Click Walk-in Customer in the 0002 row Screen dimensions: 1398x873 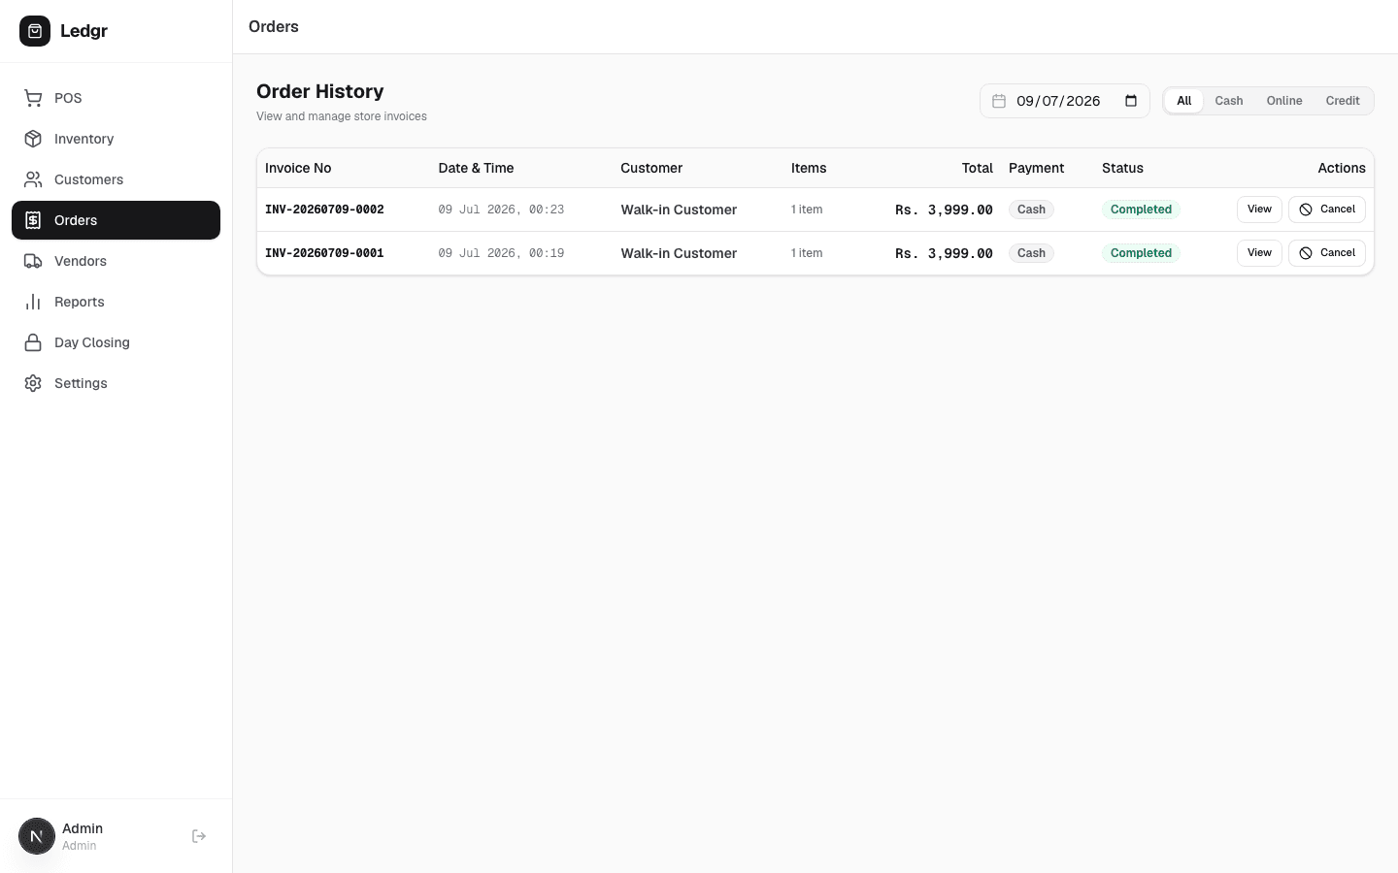tap(679, 210)
